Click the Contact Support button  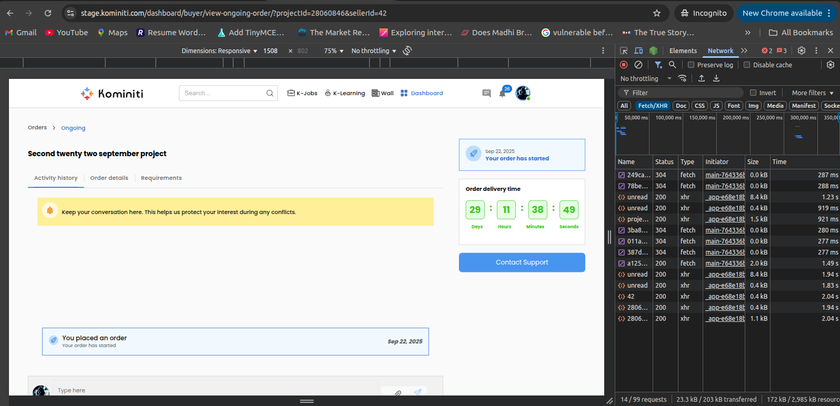tap(522, 262)
